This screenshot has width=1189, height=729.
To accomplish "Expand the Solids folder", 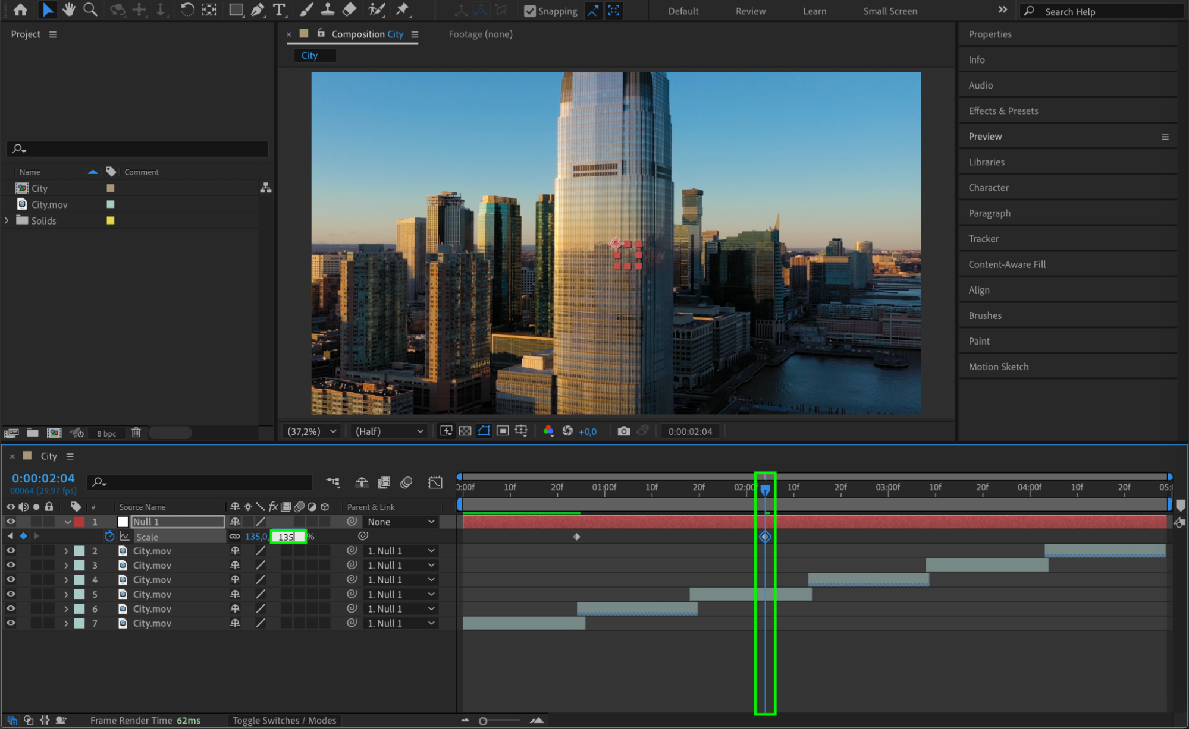I will click(7, 220).
